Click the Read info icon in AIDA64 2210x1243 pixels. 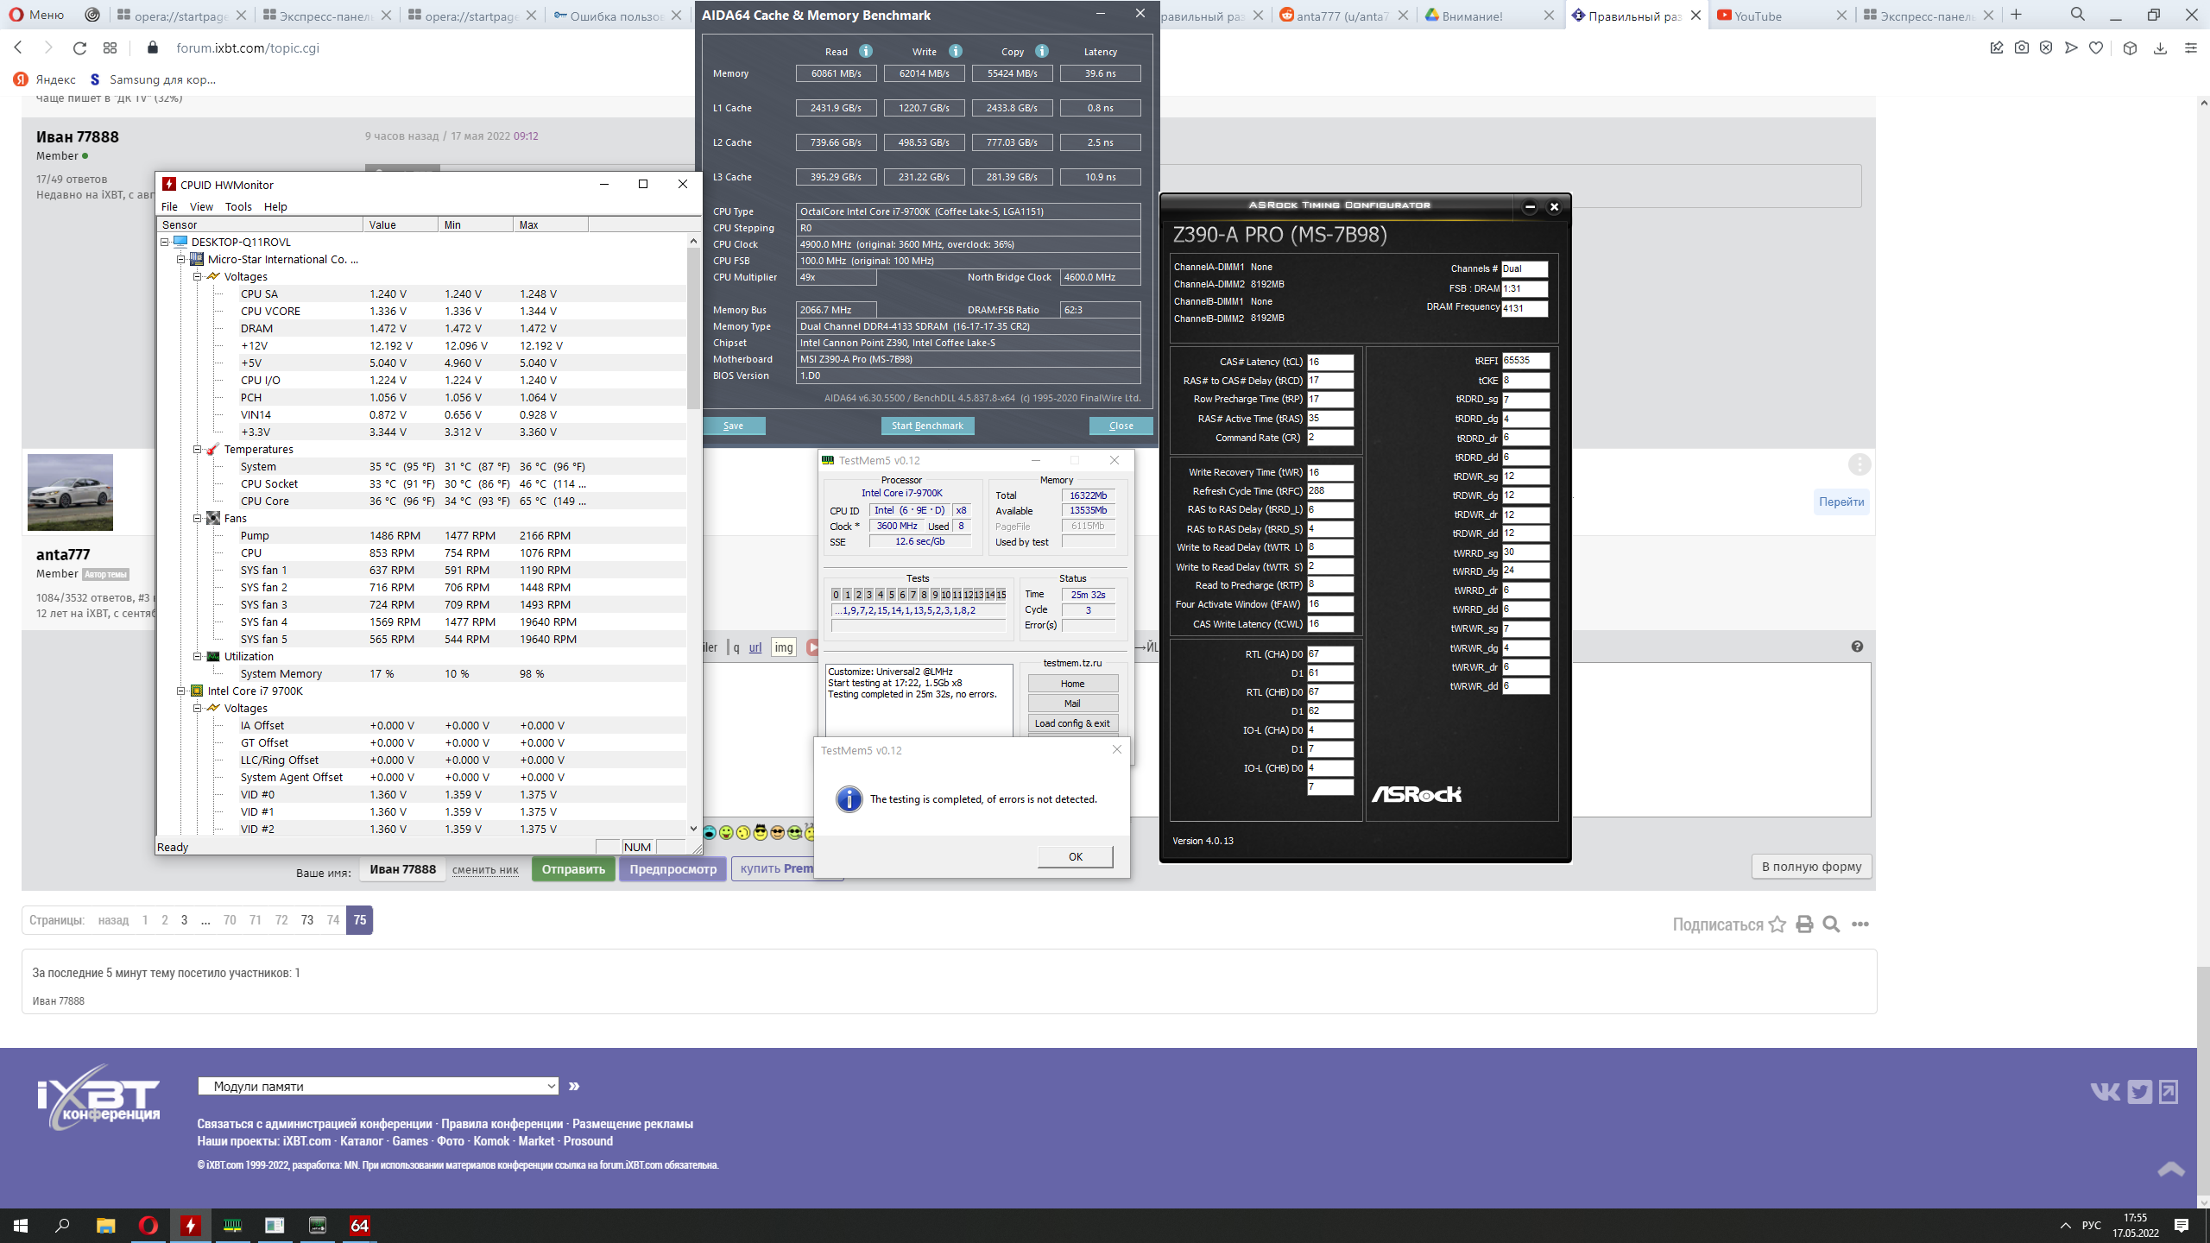[x=866, y=51]
